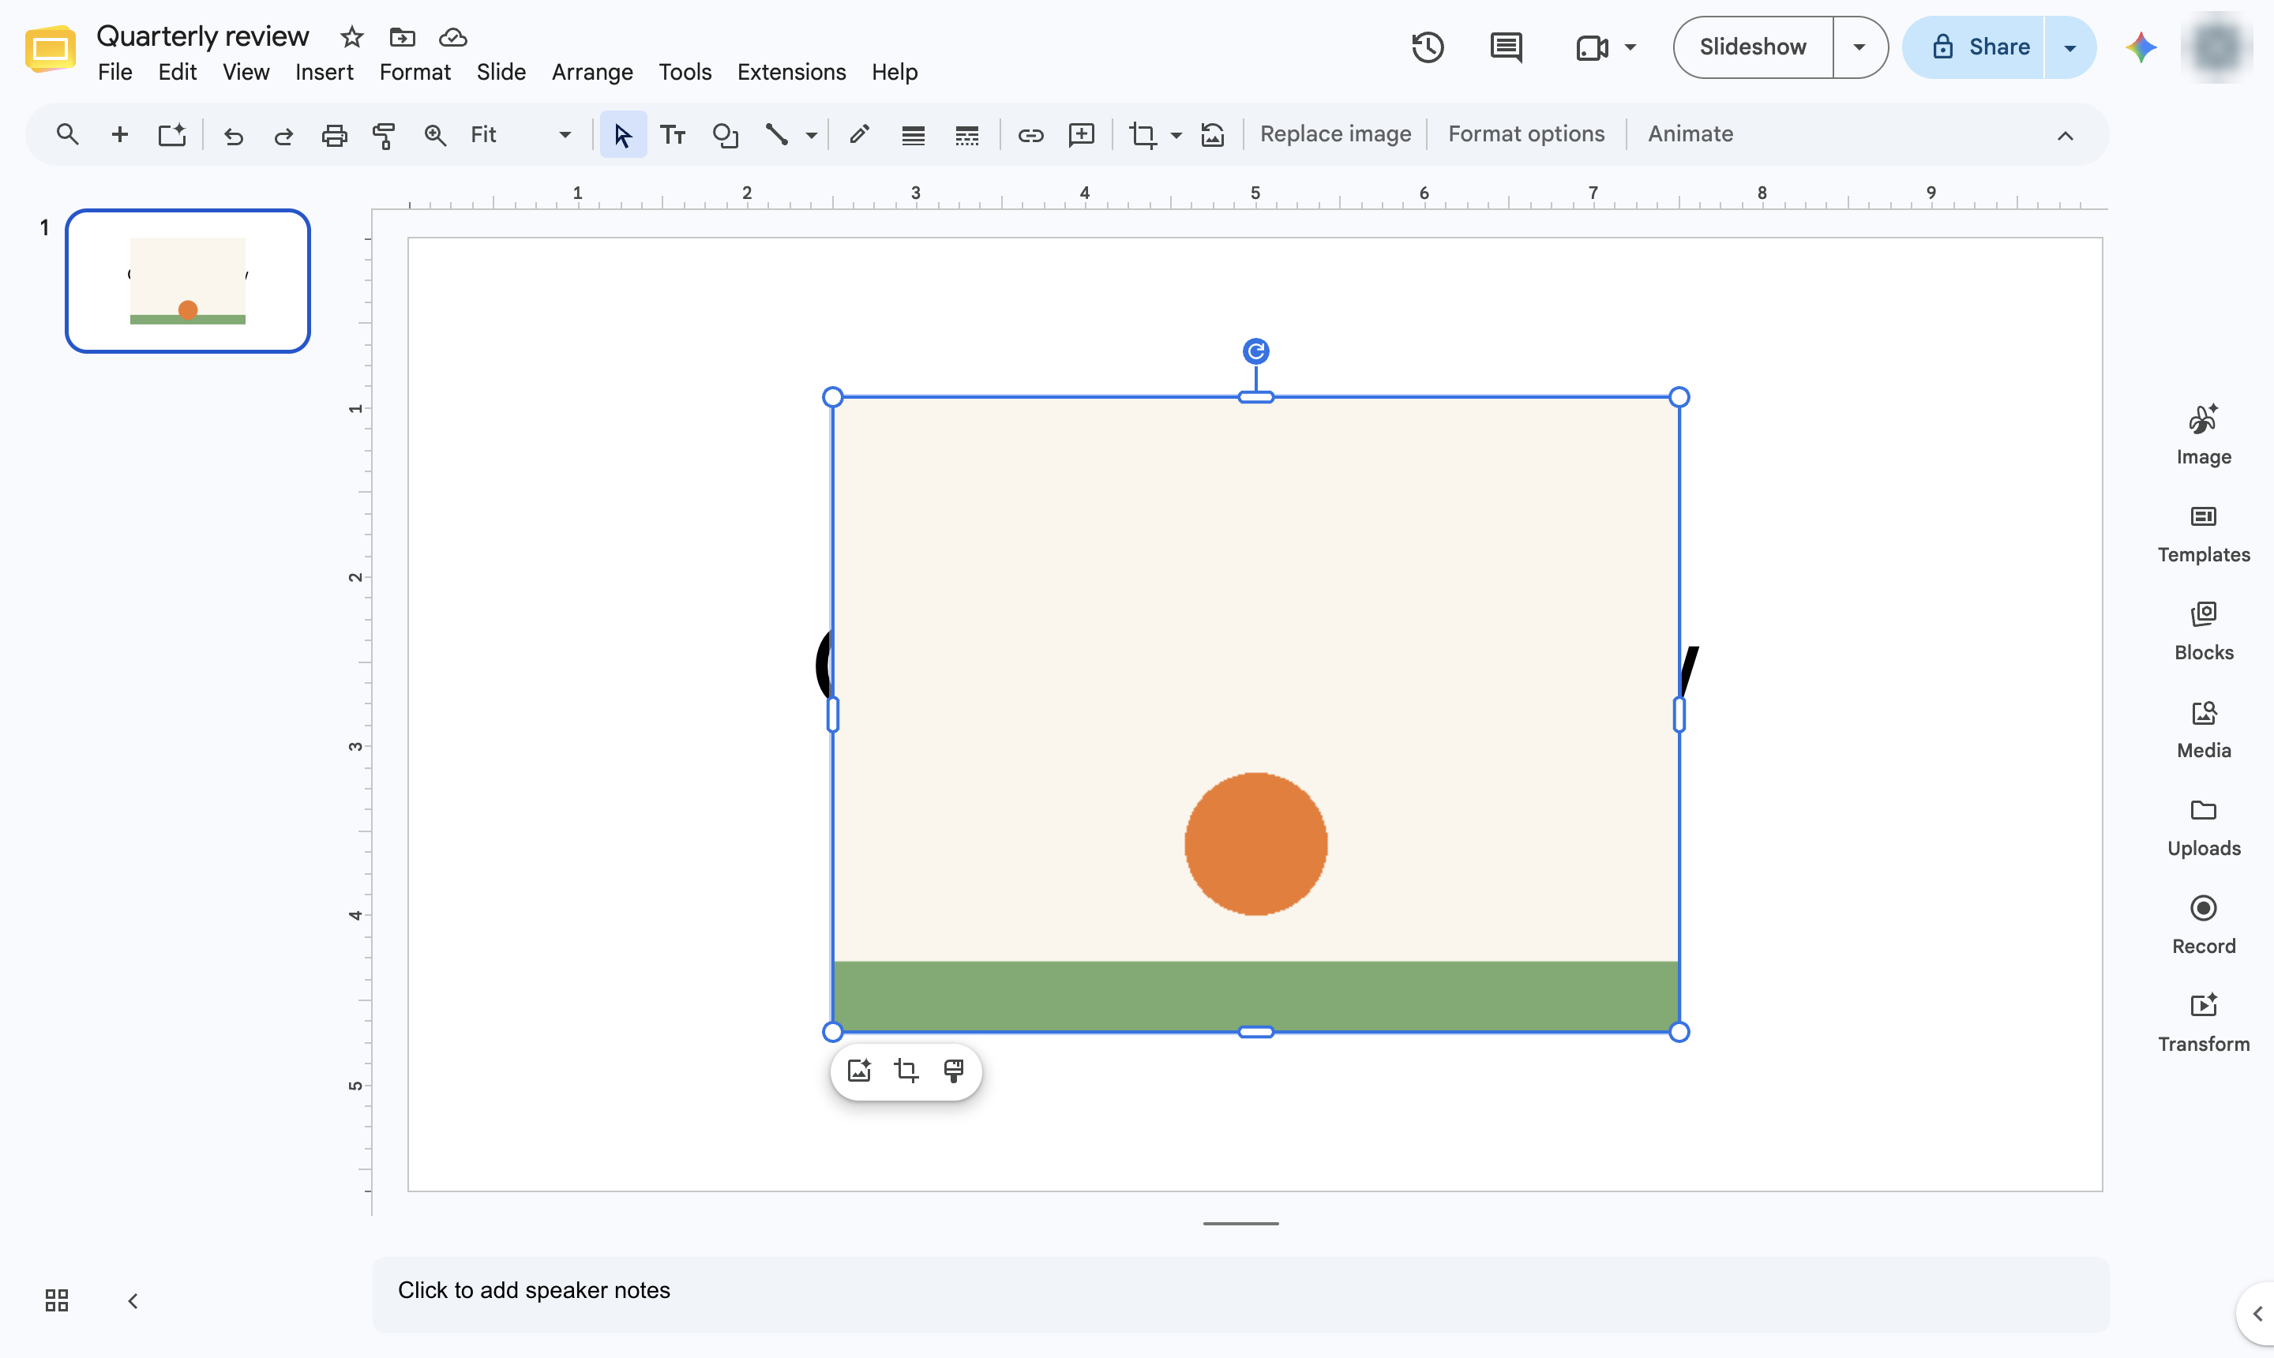Star the Quarterly review document
This screenshot has height=1358, width=2274.
[x=351, y=36]
